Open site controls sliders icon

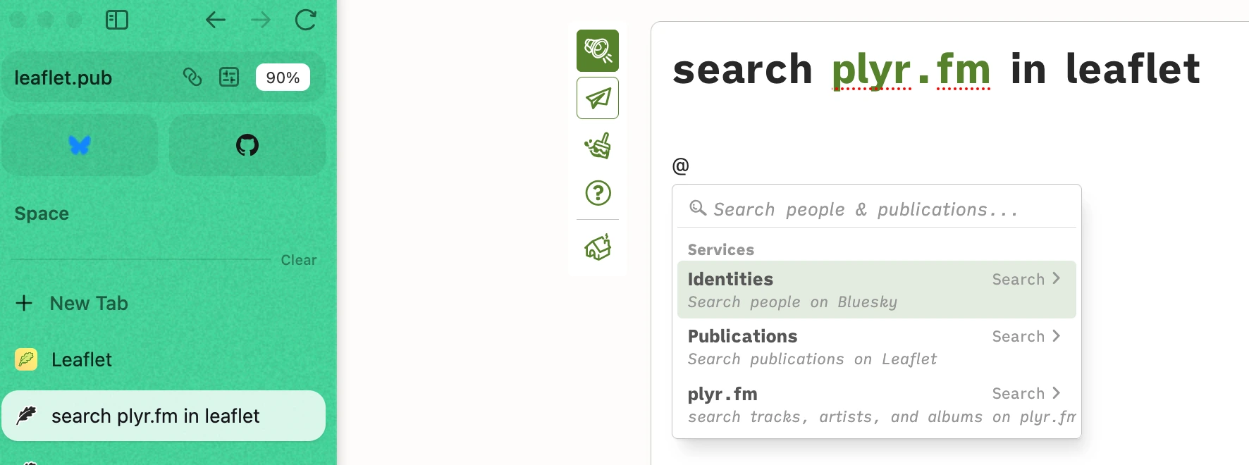[x=229, y=77]
